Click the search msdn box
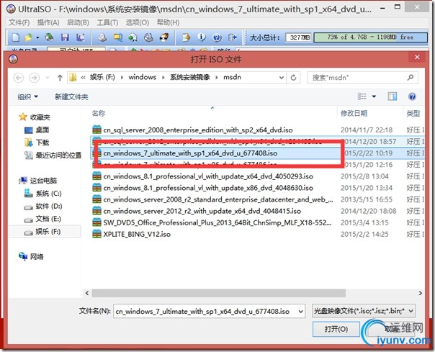Image resolution: width=435 pixels, height=352 pixels. [x=362, y=78]
